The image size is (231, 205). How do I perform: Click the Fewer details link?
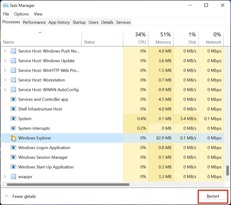pyautogui.click(x=24, y=196)
